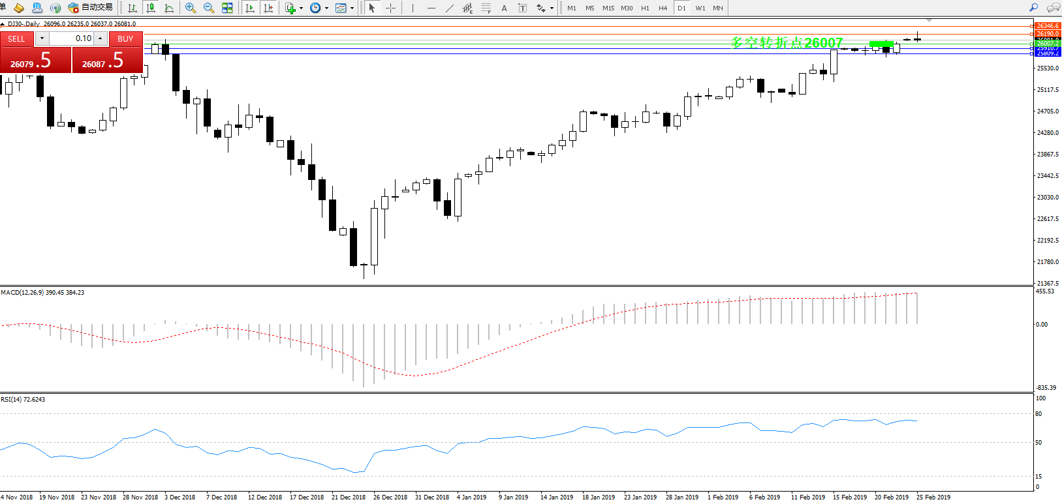Screen dimensions: 1062x504
Task: Switch to the H4 timeframe
Action: coord(663,8)
